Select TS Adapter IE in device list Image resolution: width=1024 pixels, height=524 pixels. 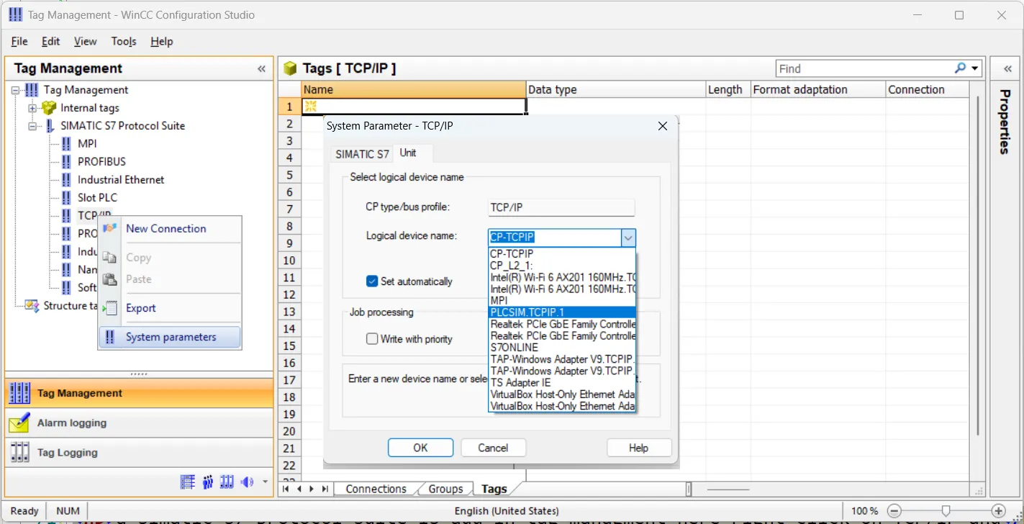point(561,383)
